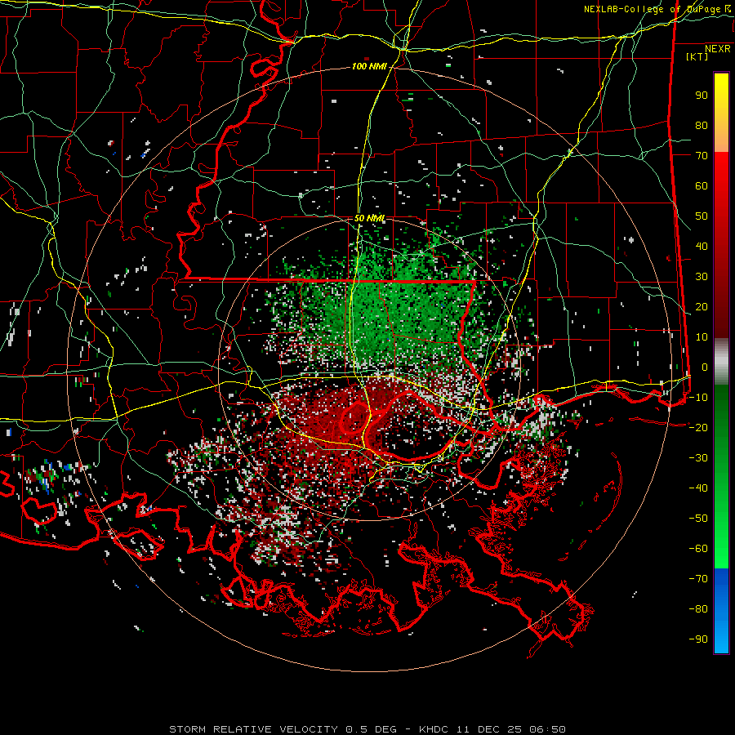Image resolution: width=735 pixels, height=735 pixels.
Task: Click the 60 value on the velocity scale
Action: pyautogui.click(x=702, y=186)
